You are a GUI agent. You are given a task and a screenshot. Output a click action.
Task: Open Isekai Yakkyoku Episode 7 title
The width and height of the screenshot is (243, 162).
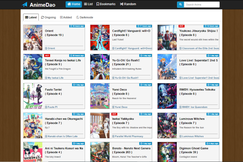(123, 121)
